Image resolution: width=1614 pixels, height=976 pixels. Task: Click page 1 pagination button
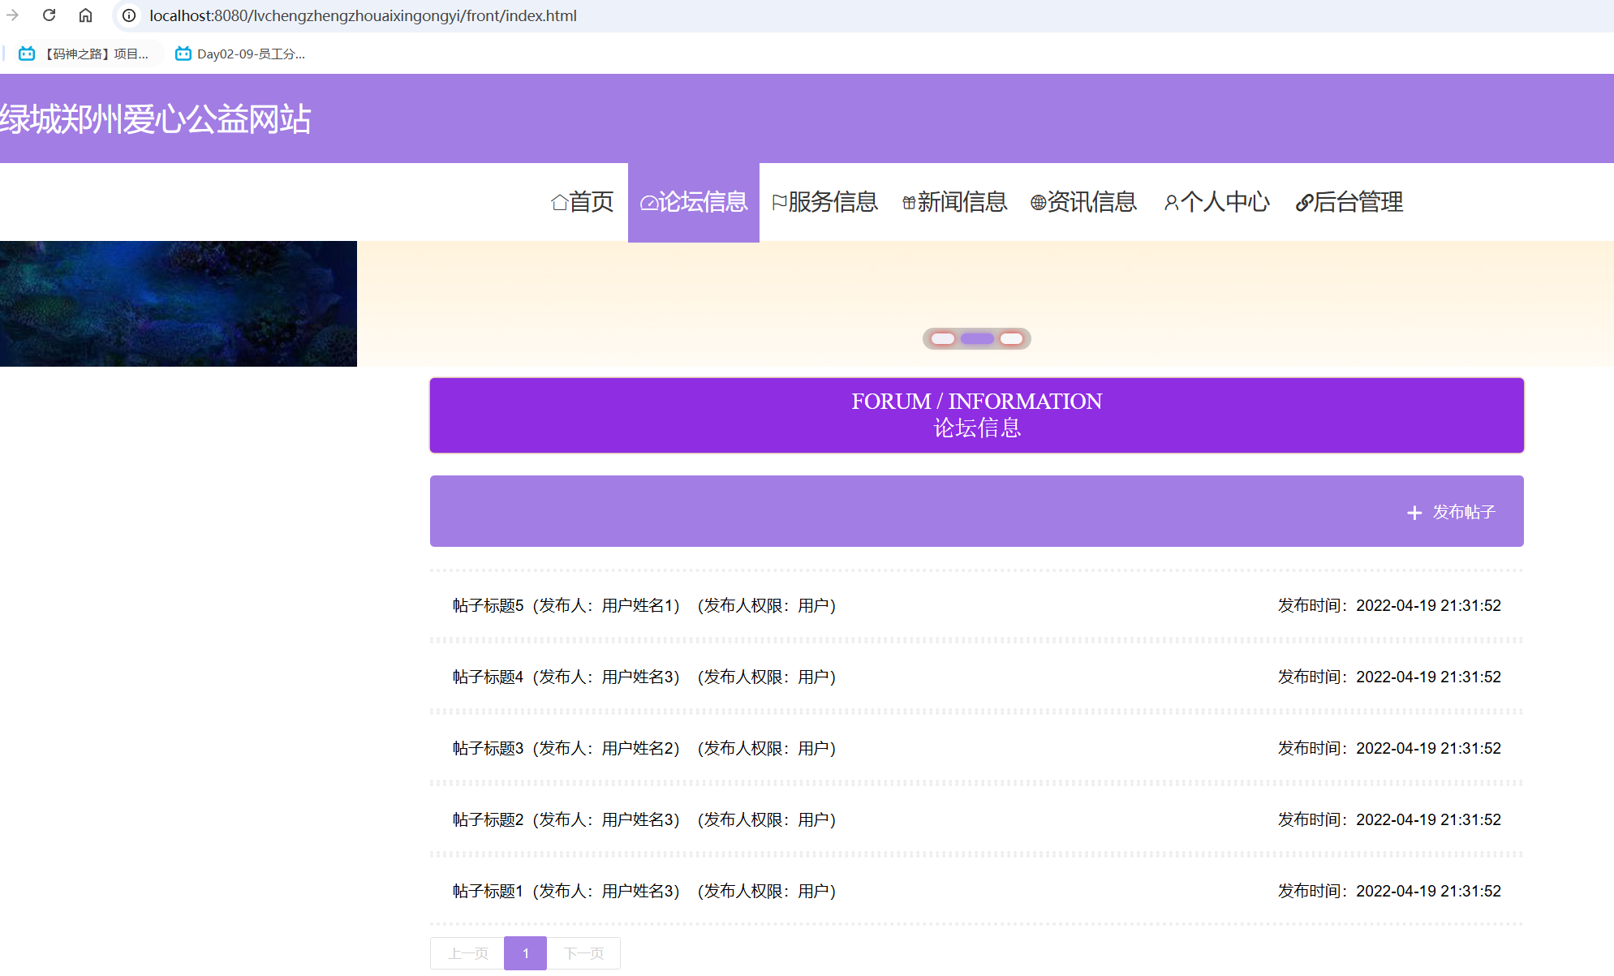tap(525, 953)
